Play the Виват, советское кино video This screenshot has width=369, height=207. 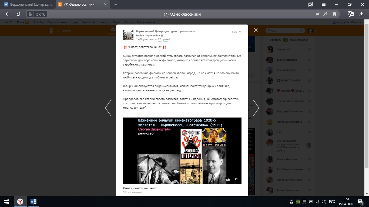[x=182, y=151]
